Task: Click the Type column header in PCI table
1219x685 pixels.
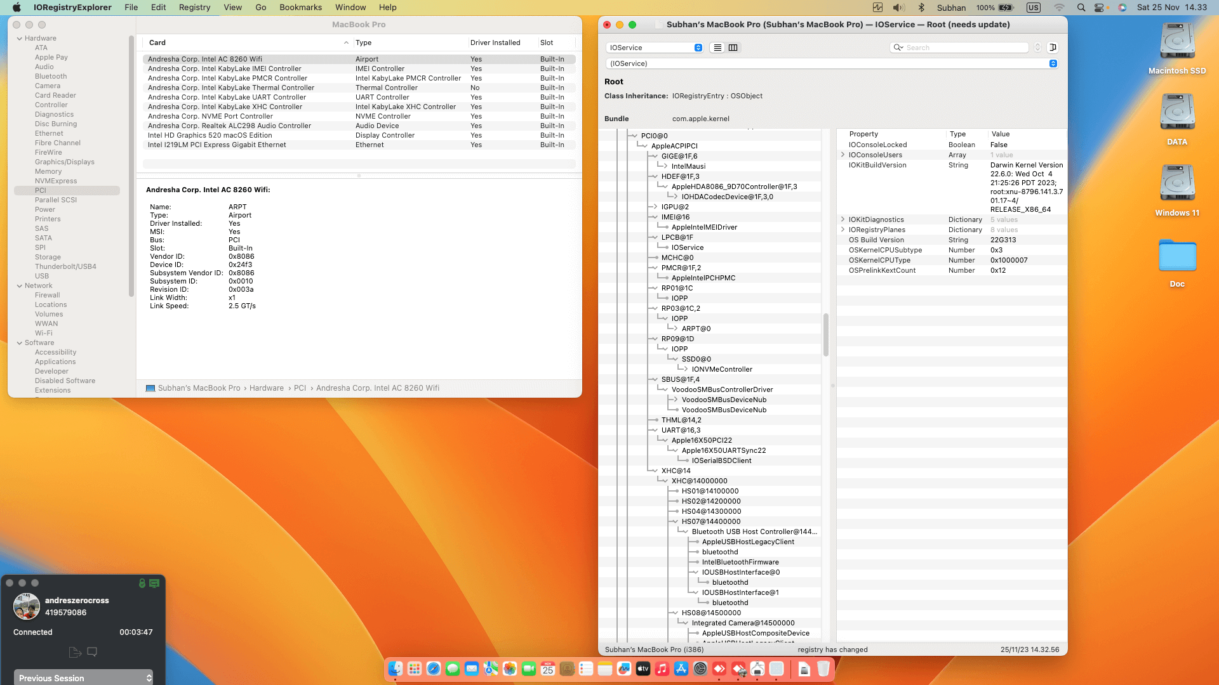Action: point(410,42)
